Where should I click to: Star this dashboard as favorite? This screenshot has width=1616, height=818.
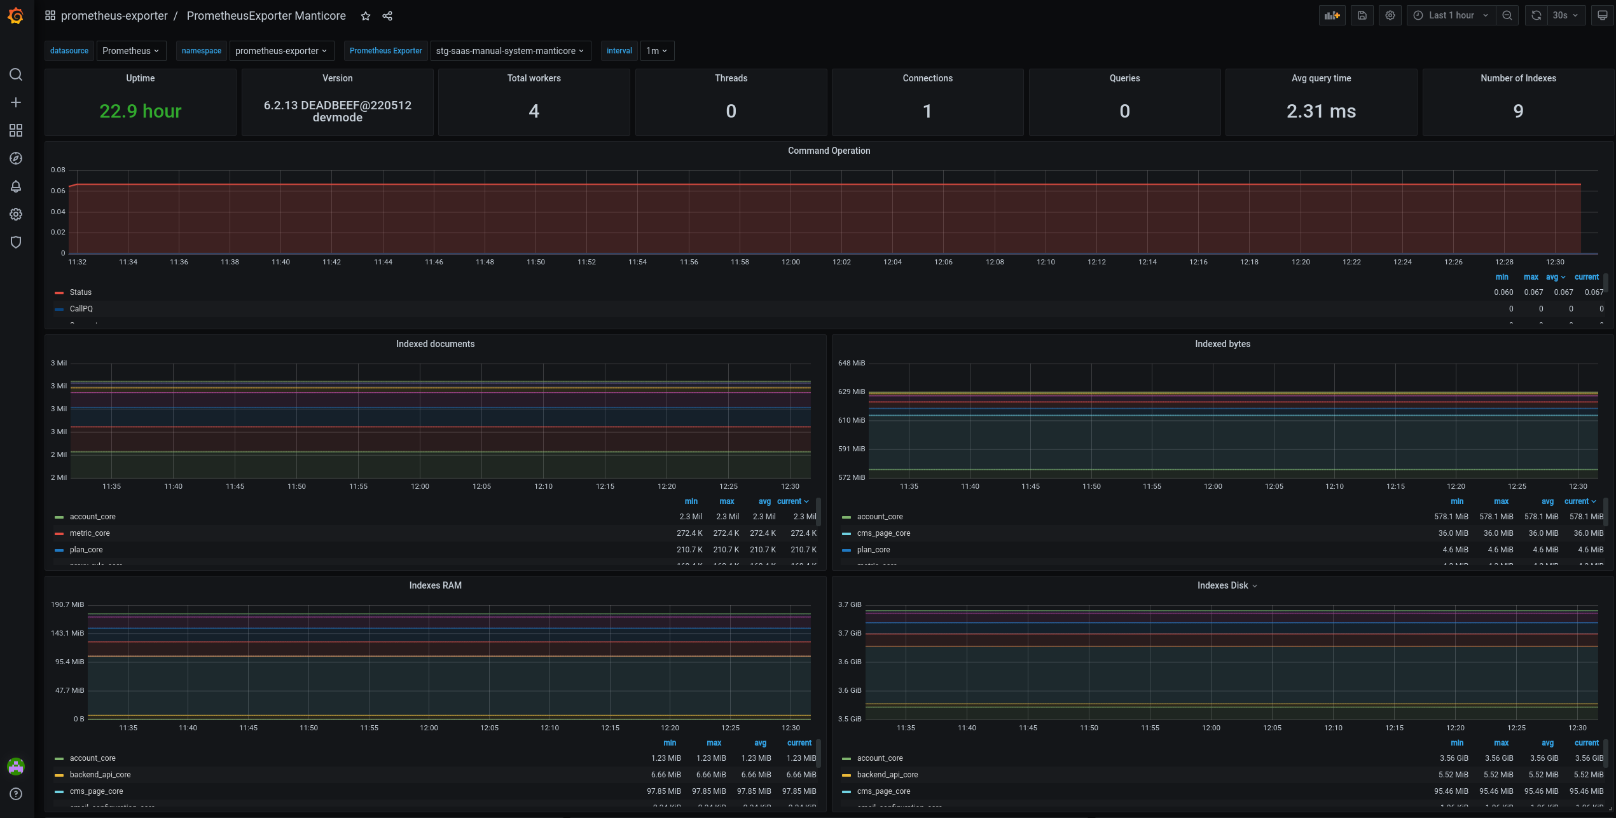coord(366,16)
